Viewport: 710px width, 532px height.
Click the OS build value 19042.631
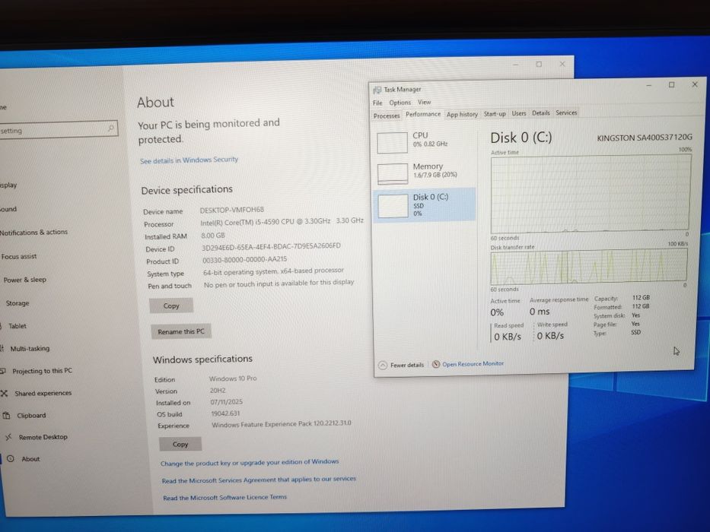click(x=225, y=413)
